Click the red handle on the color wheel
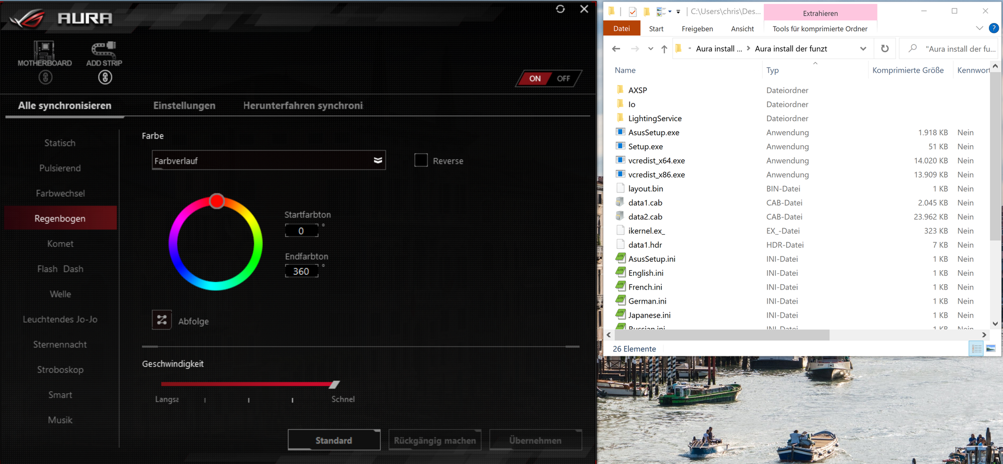The height and width of the screenshot is (464, 1003). coord(217,201)
